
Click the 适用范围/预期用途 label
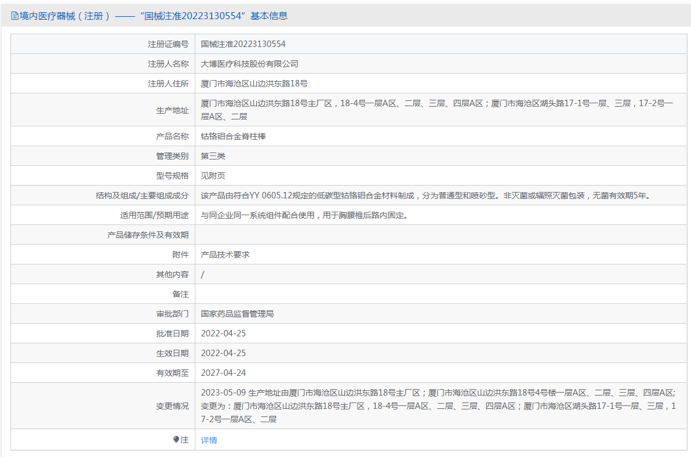tap(154, 215)
